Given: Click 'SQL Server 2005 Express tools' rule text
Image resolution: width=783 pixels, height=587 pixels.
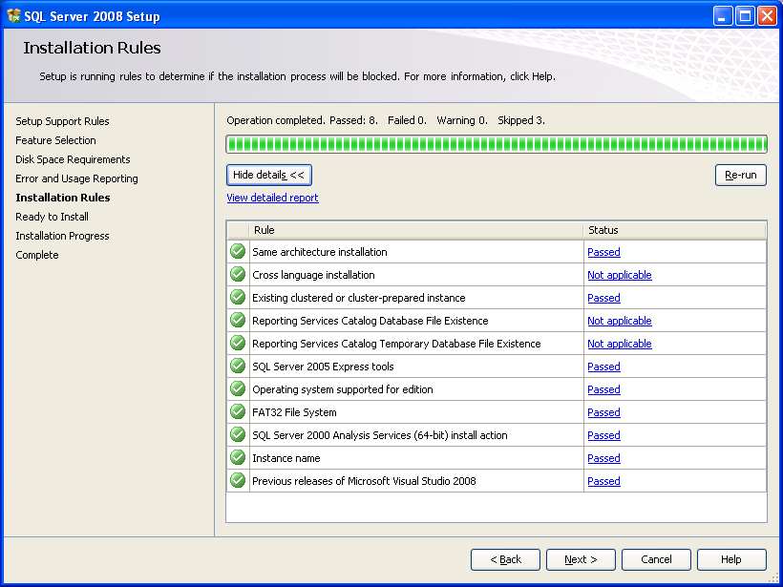Looking at the screenshot, I should click(x=323, y=367).
